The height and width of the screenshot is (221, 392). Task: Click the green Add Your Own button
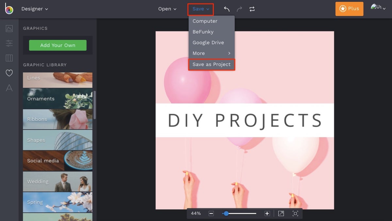pyautogui.click(x=57, y=45)
